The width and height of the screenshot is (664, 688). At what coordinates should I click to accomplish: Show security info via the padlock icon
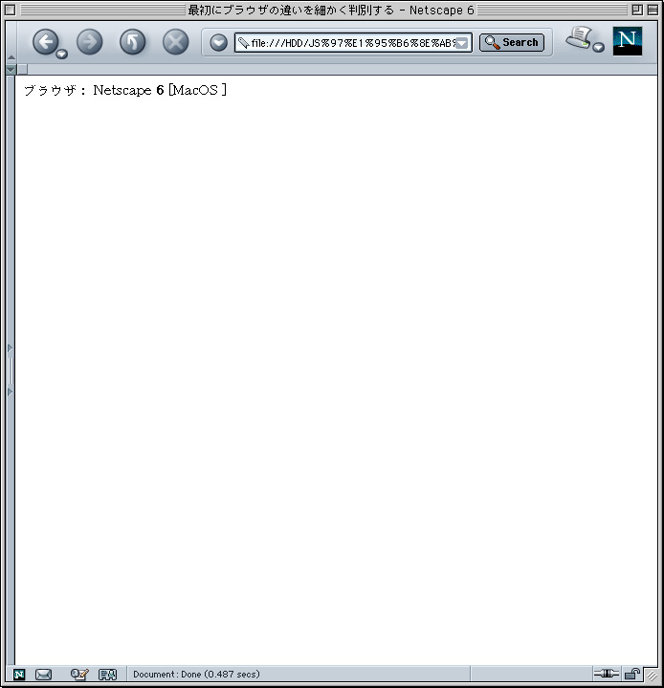632,674
